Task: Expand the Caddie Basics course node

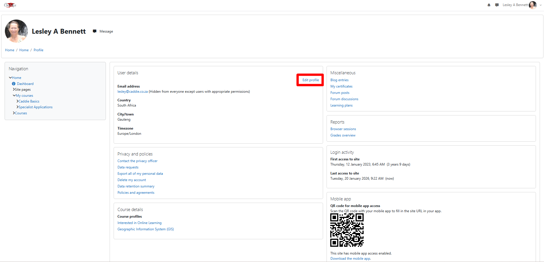Action: [18, 101]
